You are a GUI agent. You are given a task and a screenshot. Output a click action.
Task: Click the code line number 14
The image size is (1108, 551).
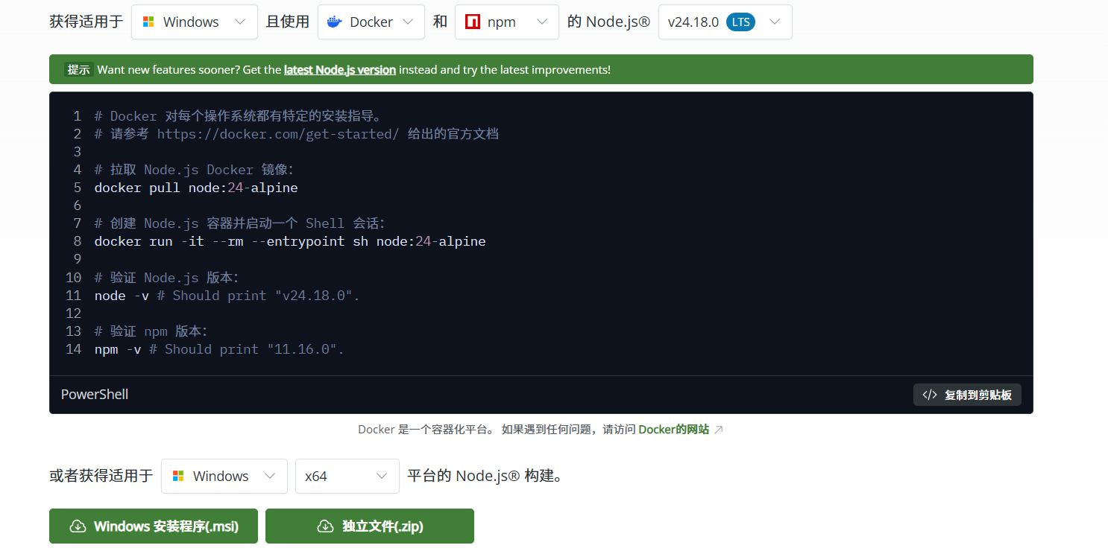coord(73,349)
